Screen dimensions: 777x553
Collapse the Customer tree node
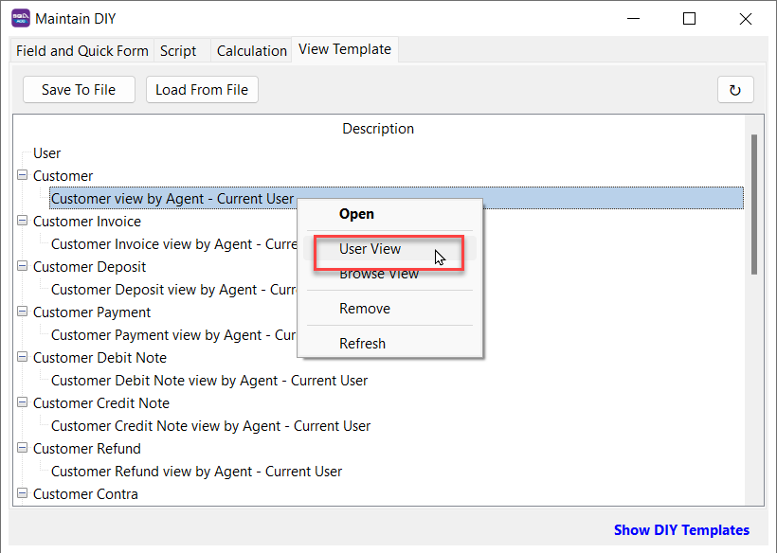[22, 176]
